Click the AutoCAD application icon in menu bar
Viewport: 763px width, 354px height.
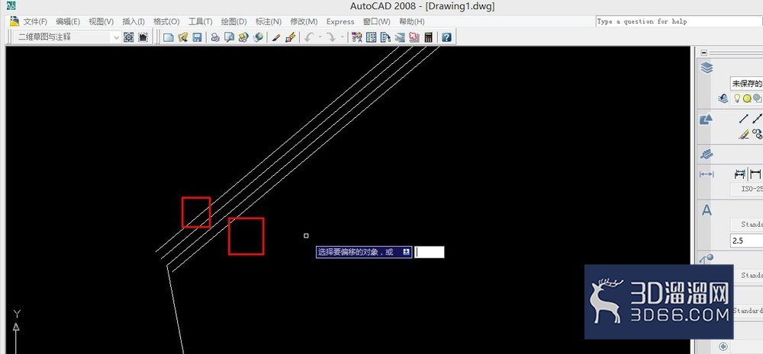pos(14,21)
